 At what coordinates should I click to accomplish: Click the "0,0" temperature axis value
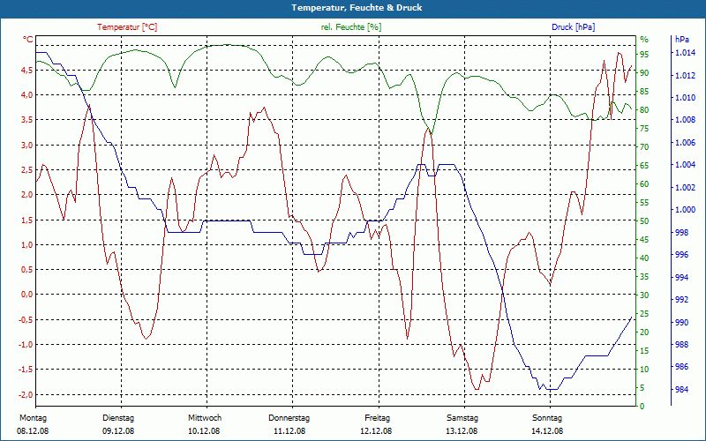coord(27,295)
